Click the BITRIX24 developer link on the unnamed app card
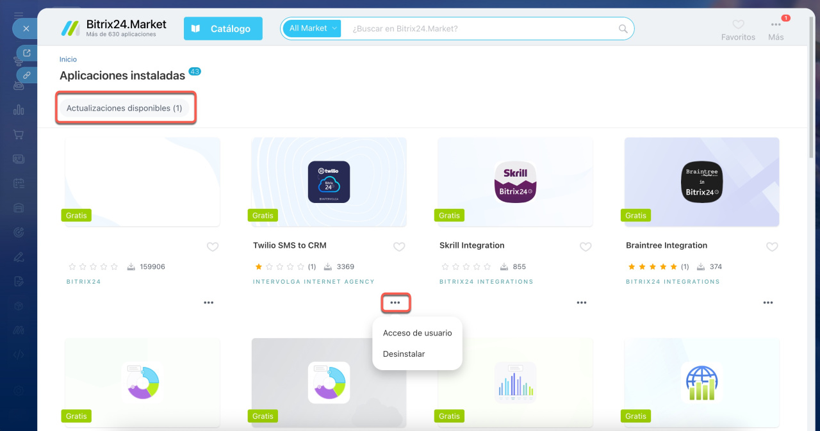820x431 pixels. [83, 282]
